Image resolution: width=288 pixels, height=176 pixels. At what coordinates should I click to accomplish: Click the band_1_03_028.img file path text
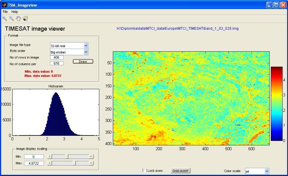[178, 29]
